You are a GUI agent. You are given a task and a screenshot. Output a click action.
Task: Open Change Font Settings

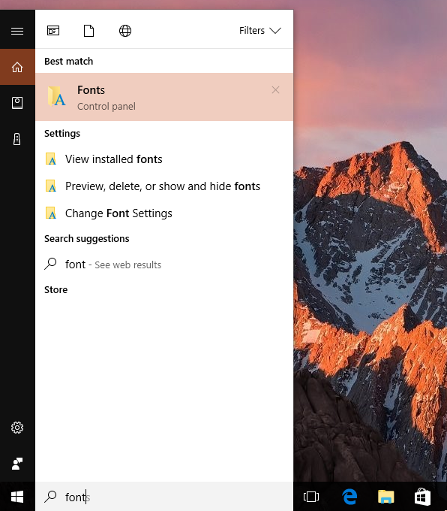[x=164, y=213]
